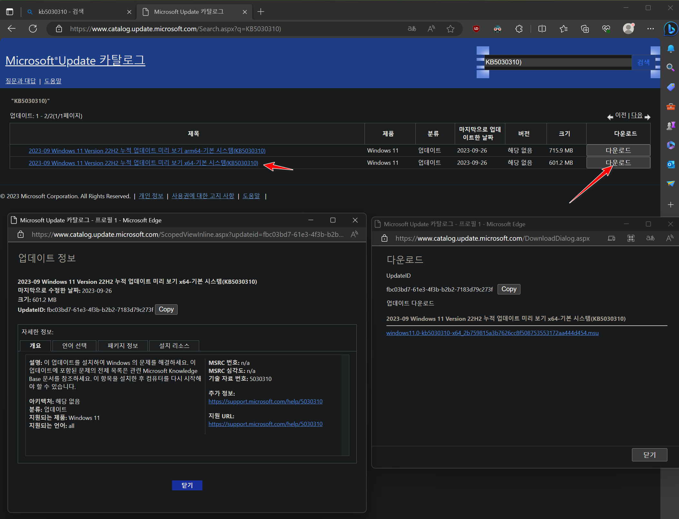
Task: Open the translate page icon in main address bar
Action: (412, 29)
